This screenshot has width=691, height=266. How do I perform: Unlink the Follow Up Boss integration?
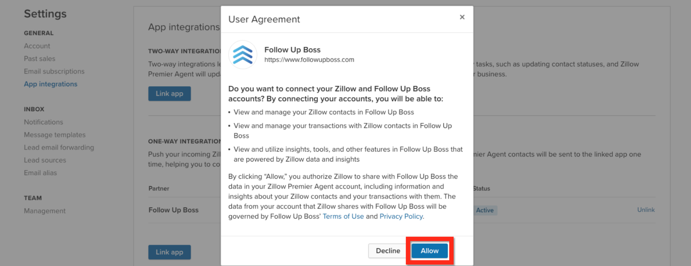tap(646, 210)
